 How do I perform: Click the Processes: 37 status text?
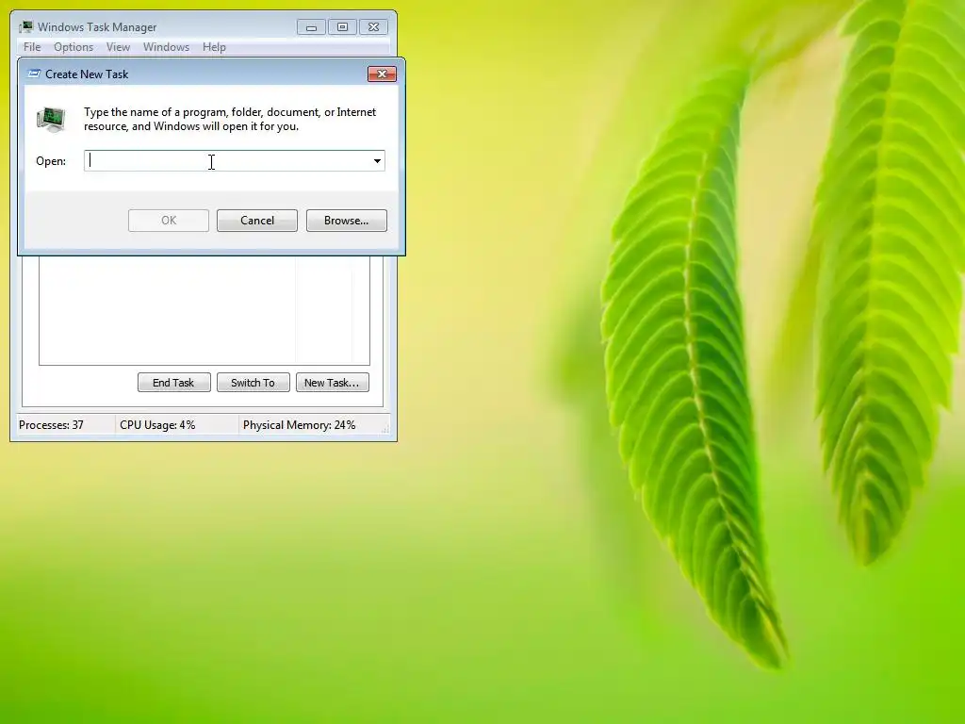[x=51, y=425]
